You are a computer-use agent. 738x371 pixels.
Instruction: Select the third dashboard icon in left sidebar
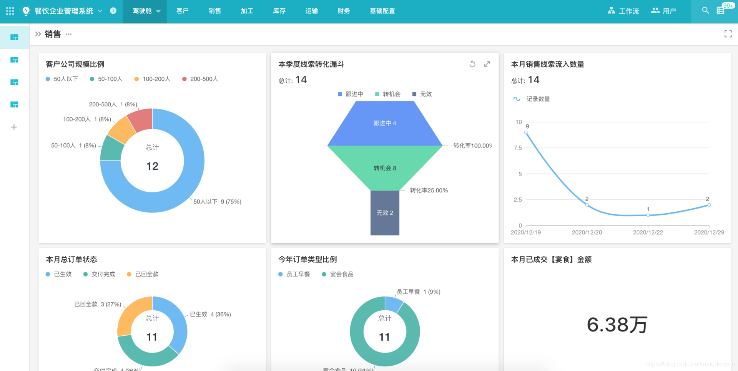[x=14, y=82]
